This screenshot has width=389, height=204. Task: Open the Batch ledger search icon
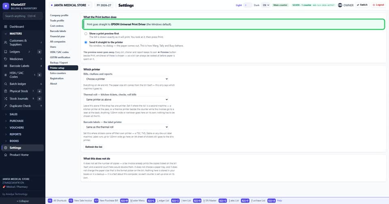(5, 84)
